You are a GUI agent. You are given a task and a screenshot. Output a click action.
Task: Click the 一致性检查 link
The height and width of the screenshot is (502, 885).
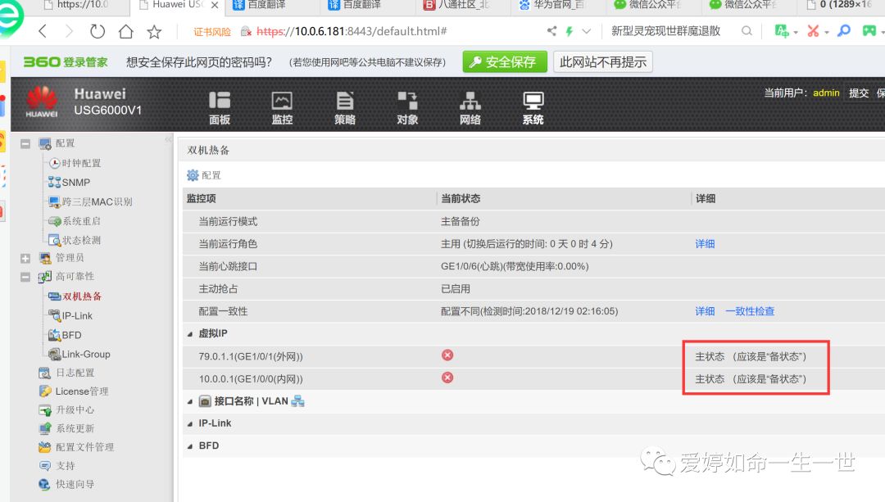coord(750,311)
